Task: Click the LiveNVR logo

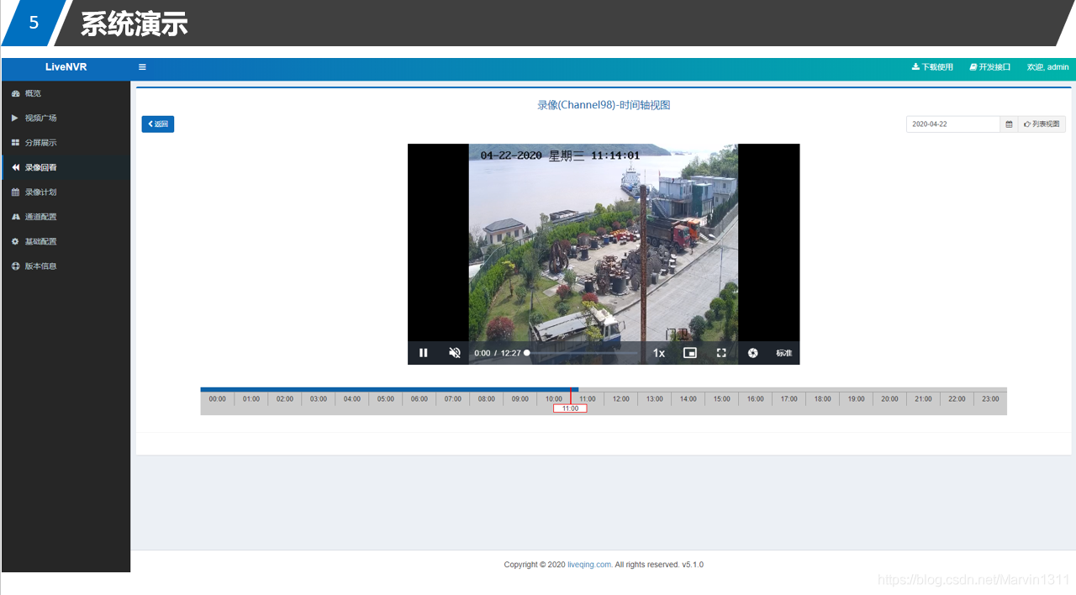Action: tap(66, 67)
